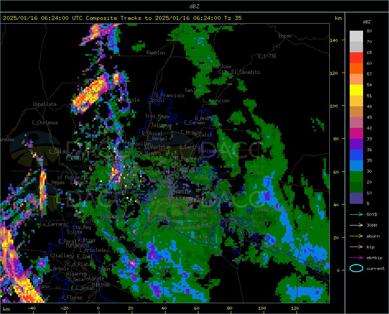Click the 30HM legend label
Screen dimensions: 389x314
(372, 225)
